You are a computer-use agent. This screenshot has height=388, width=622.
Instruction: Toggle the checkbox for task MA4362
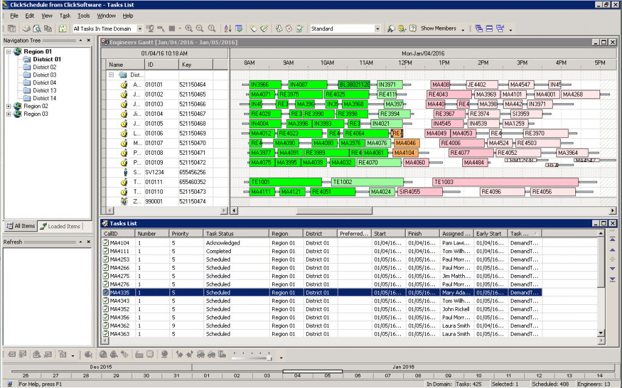click(x=106, y=325)
